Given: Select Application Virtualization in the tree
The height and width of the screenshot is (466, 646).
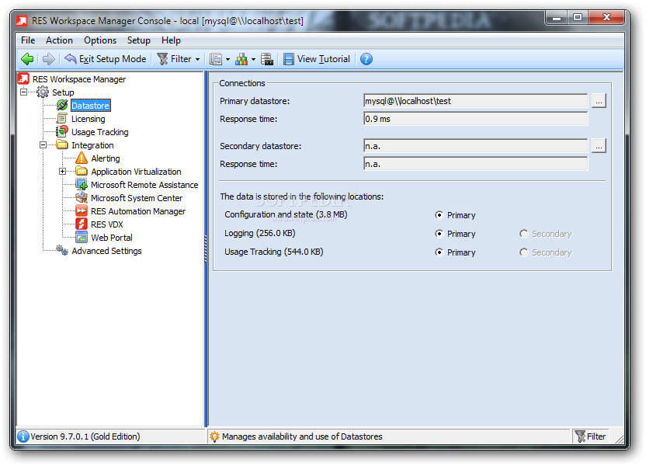Looking at the screenshot, I should point(136,172).
